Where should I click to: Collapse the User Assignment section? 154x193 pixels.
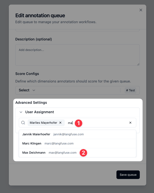[21, 112]
